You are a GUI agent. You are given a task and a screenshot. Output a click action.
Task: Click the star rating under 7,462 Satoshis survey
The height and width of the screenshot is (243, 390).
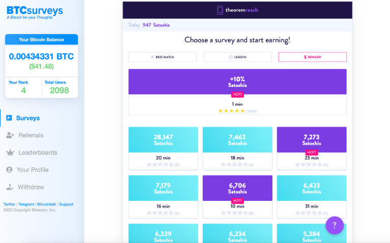coord(234,165)
